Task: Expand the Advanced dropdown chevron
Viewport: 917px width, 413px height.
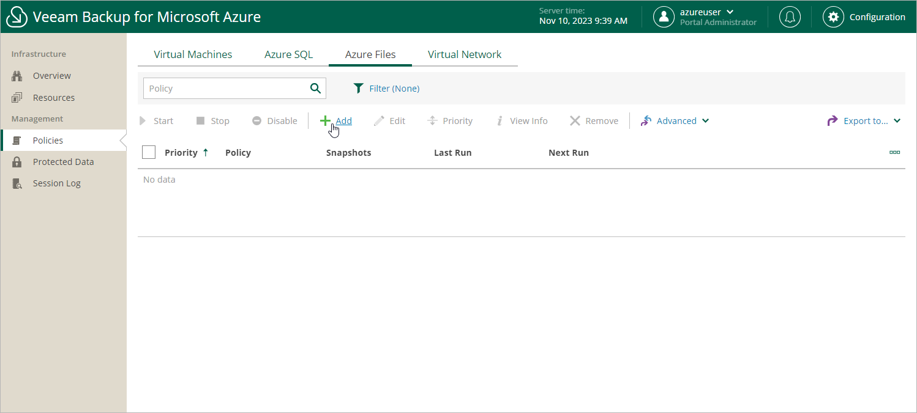Action: [706, 121]
